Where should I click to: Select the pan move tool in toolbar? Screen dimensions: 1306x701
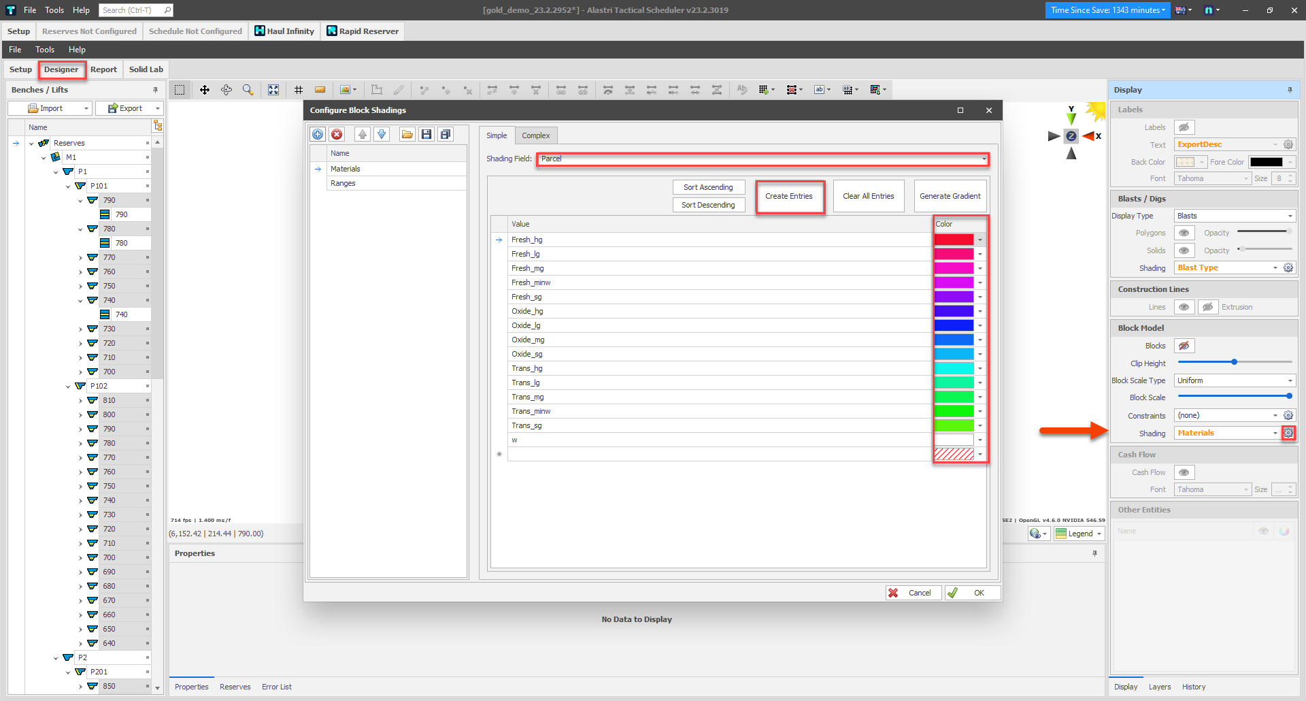(204, 90)
